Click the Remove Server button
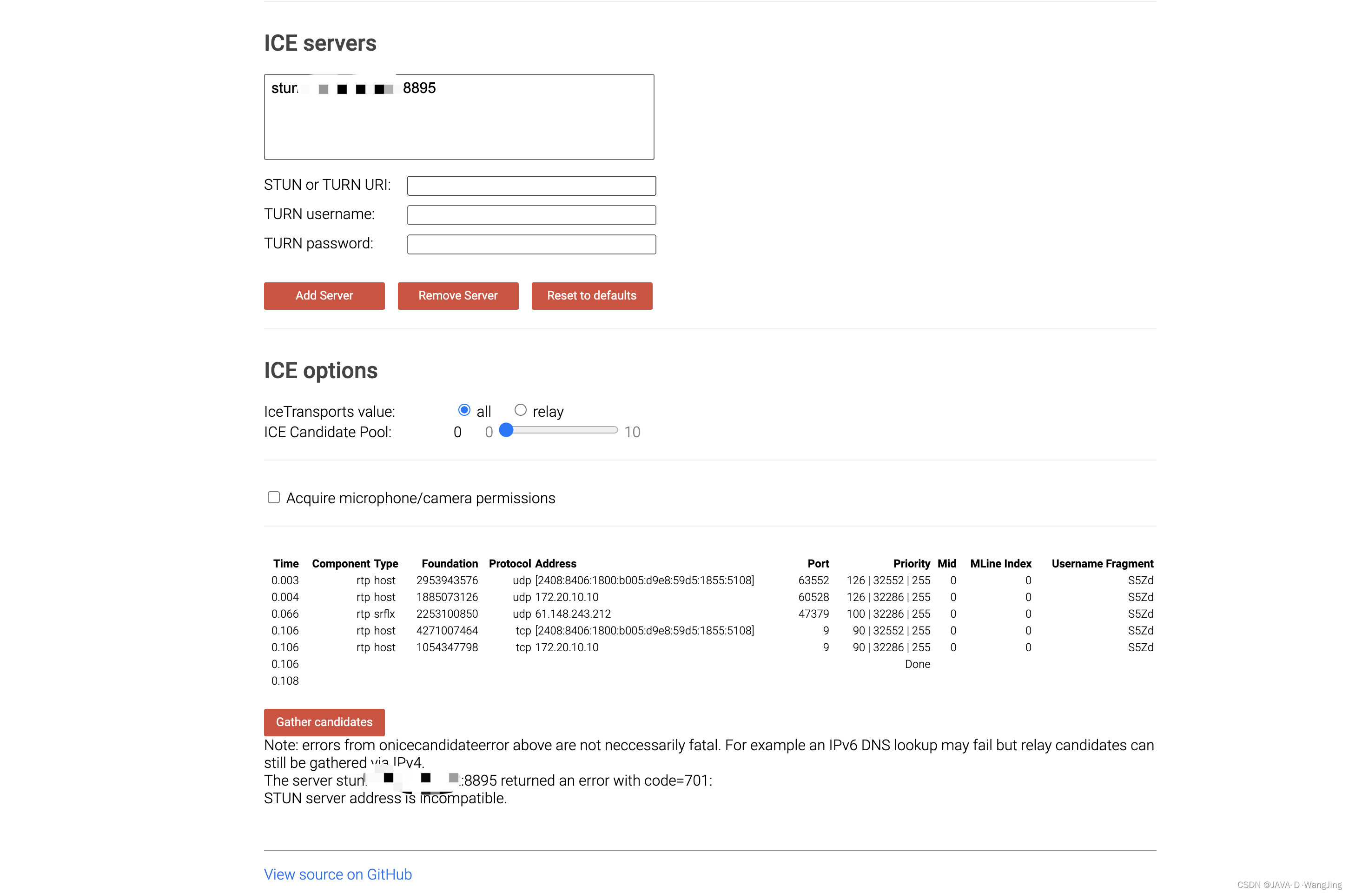The image size is (1349, 894). pyautogui.click(x=457, y=295)
